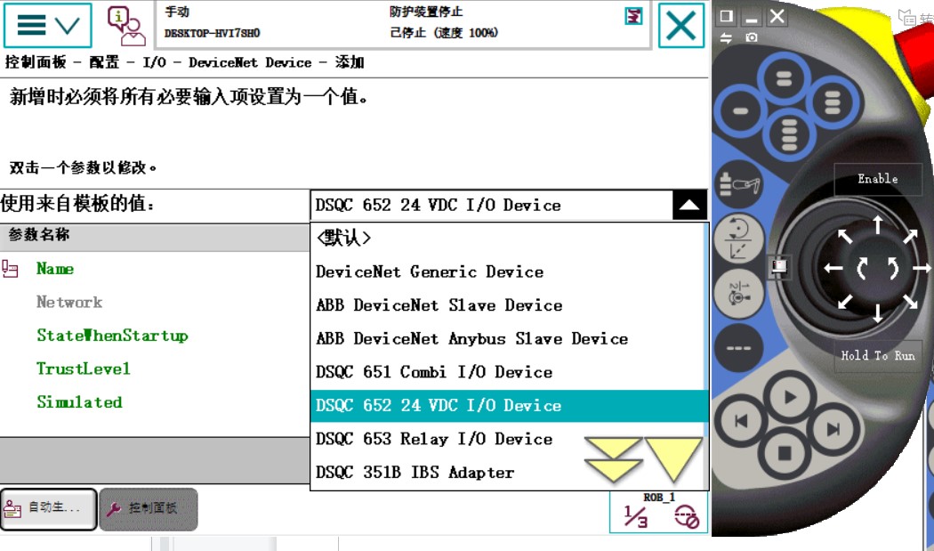Click the Hold To Run button
This screenshot has width=934, height=551.
pos(877,355)
